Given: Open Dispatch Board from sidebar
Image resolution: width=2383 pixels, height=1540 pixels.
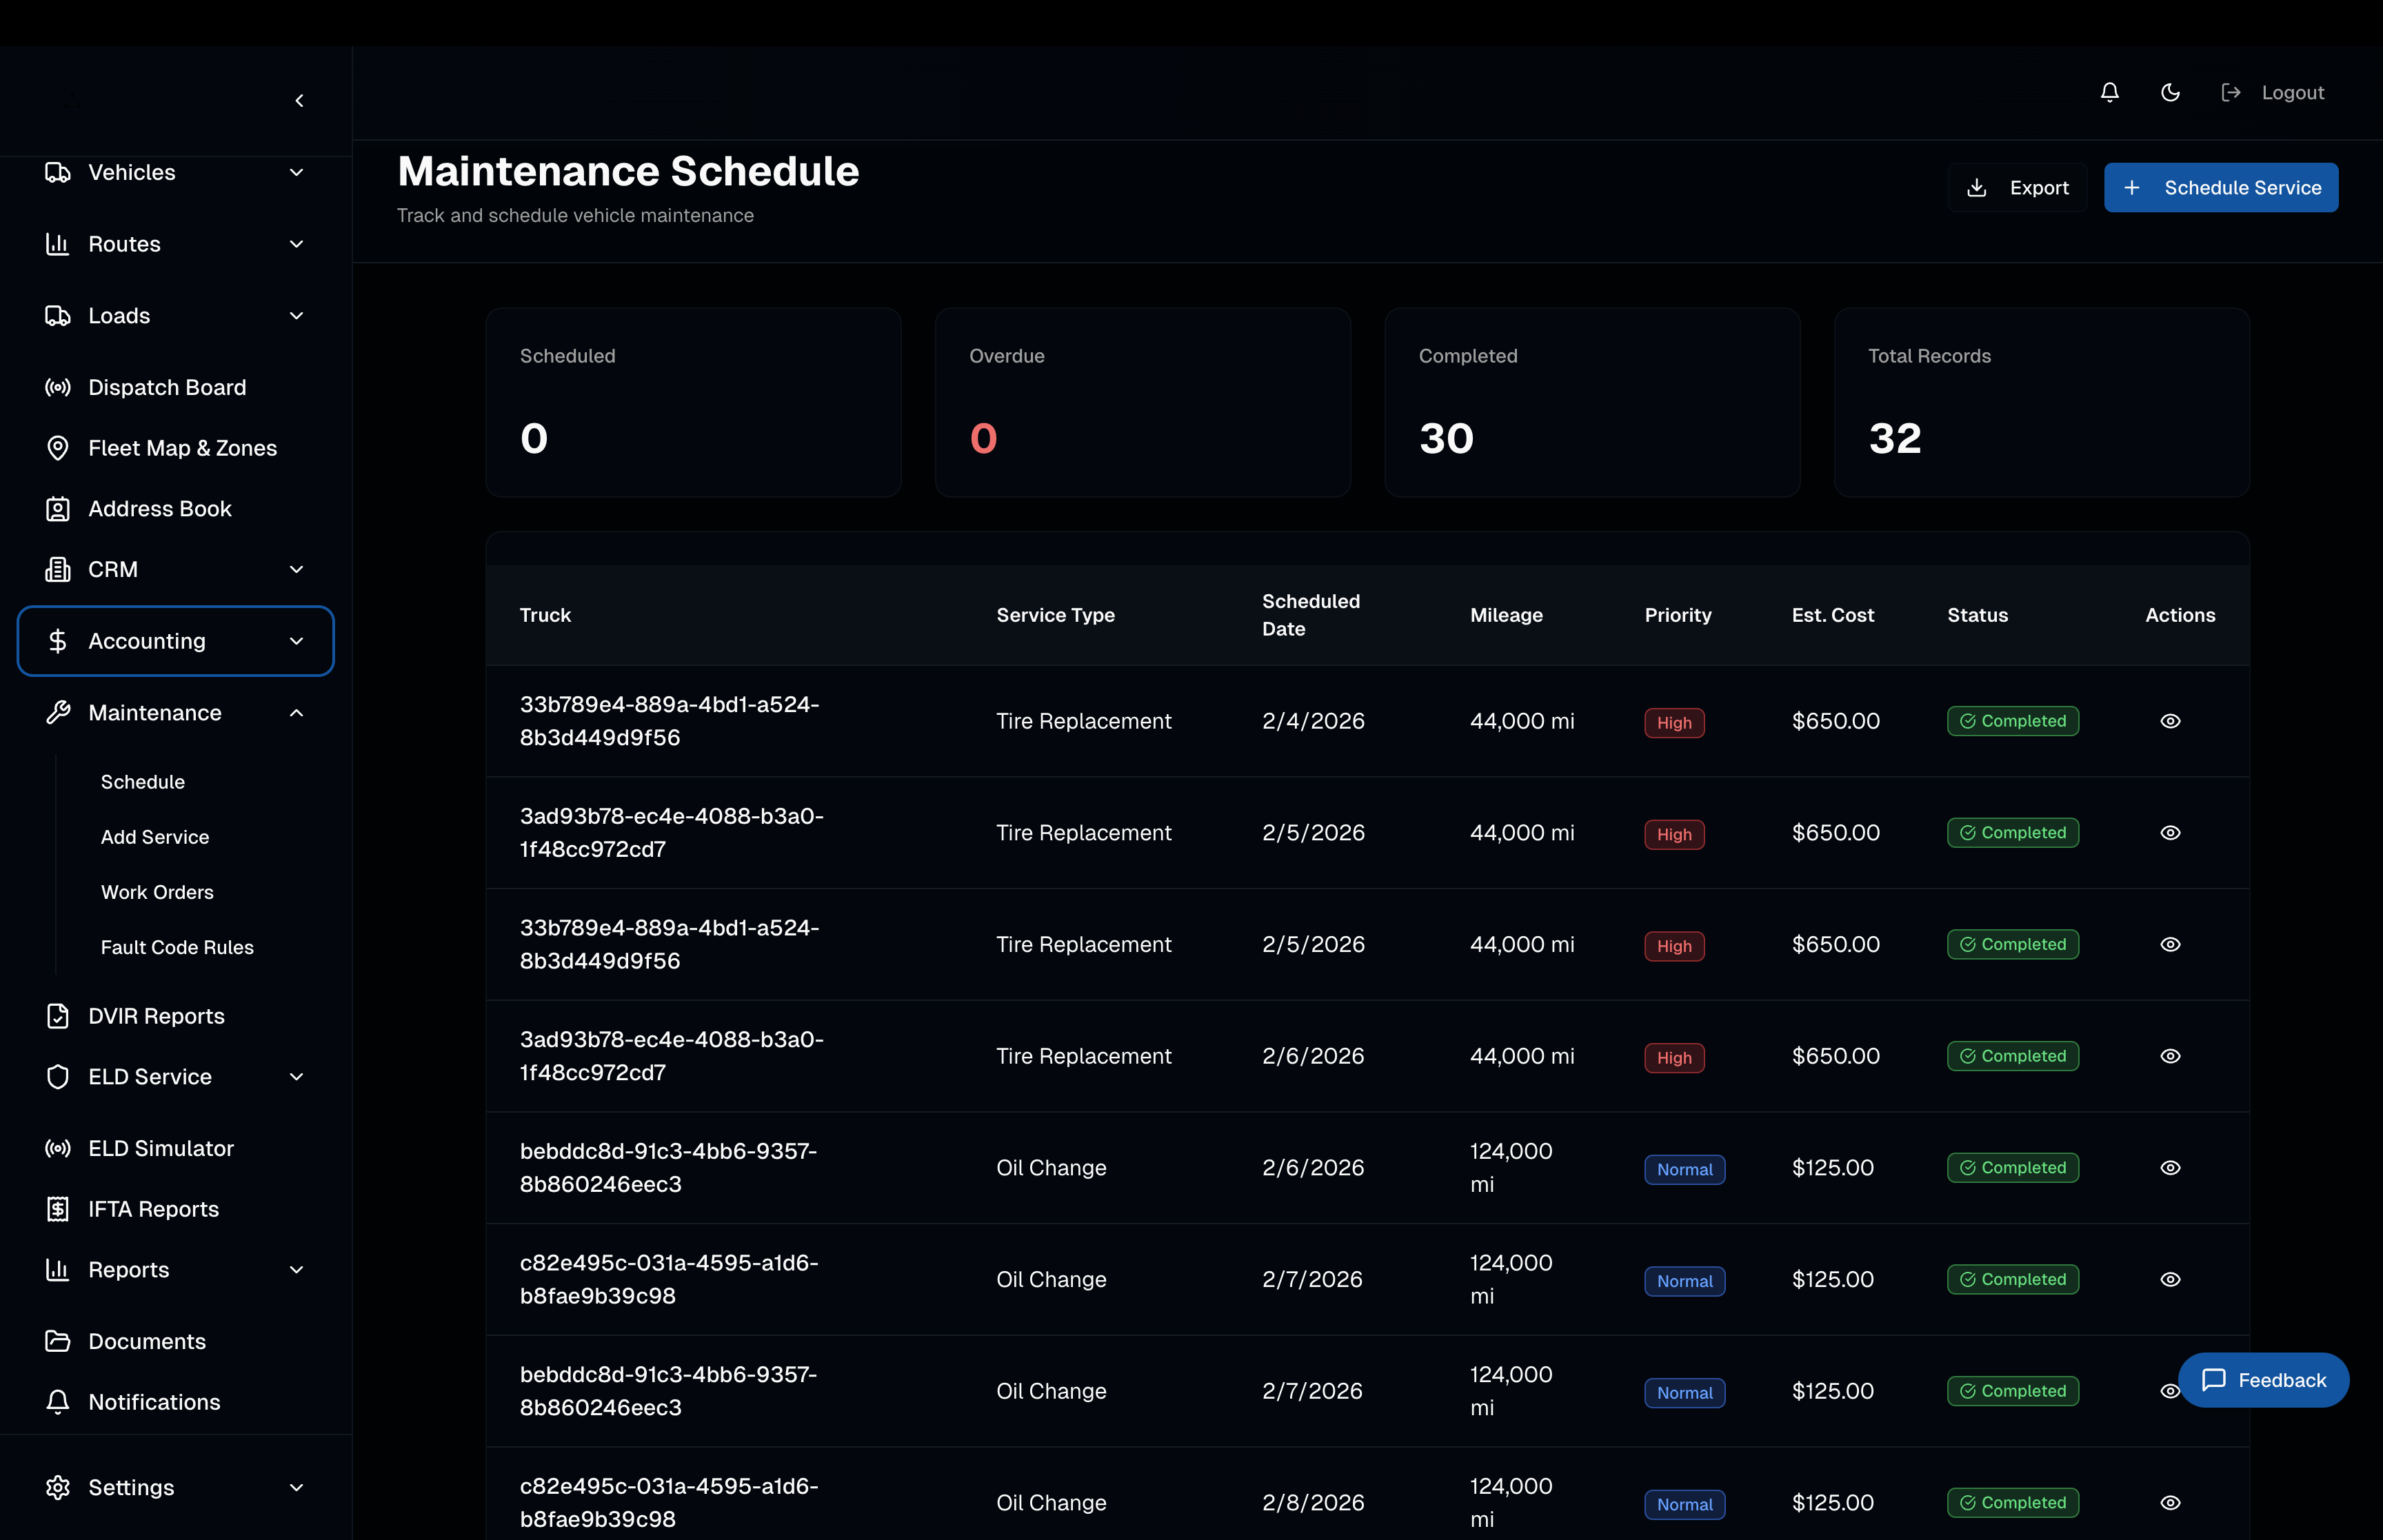Looking at the screenshot, I should [x=166, y=387].
